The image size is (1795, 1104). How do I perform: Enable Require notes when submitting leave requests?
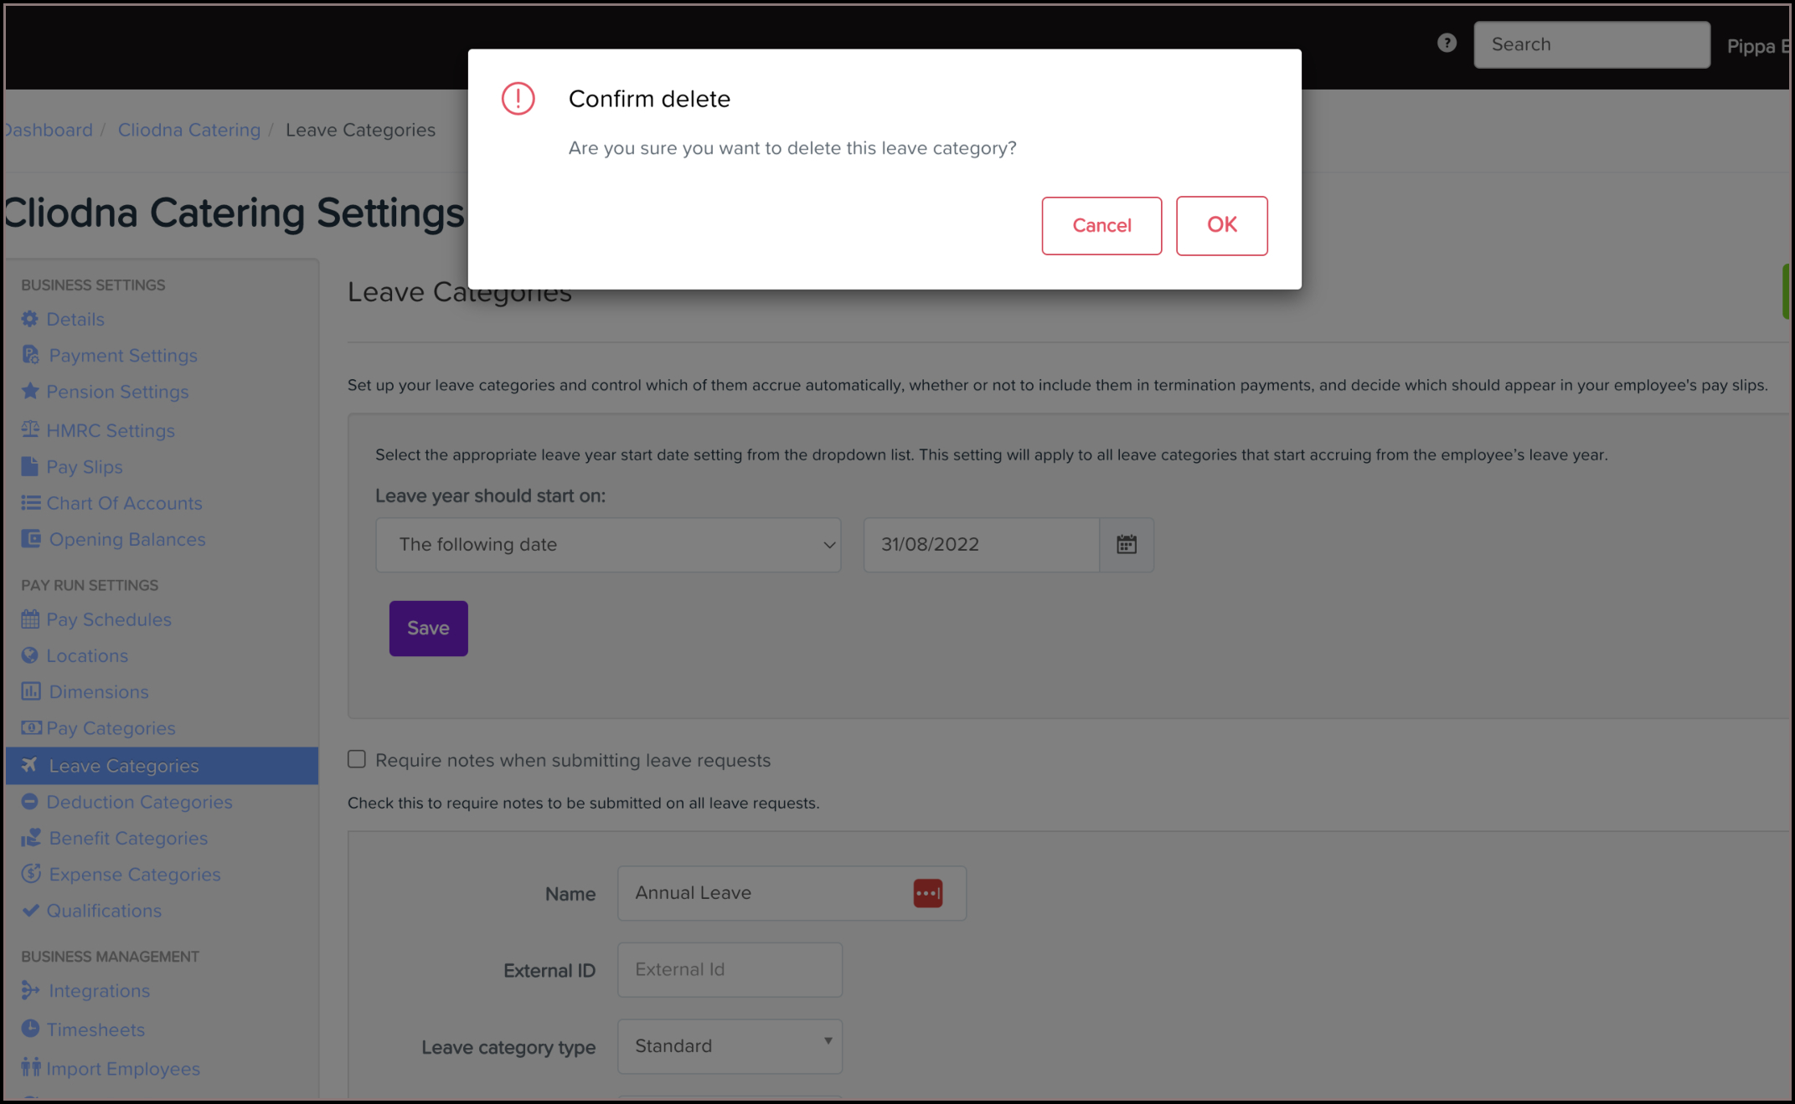click(357, 759)
